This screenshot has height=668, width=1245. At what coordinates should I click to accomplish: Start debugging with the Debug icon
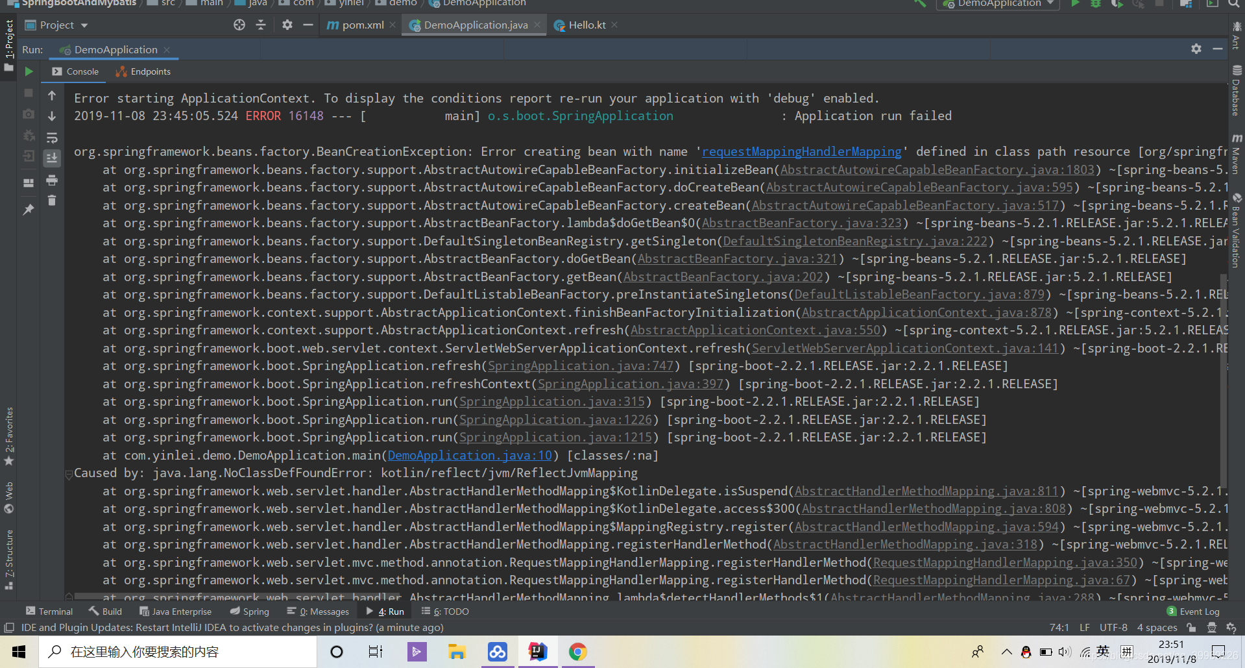1095,5
